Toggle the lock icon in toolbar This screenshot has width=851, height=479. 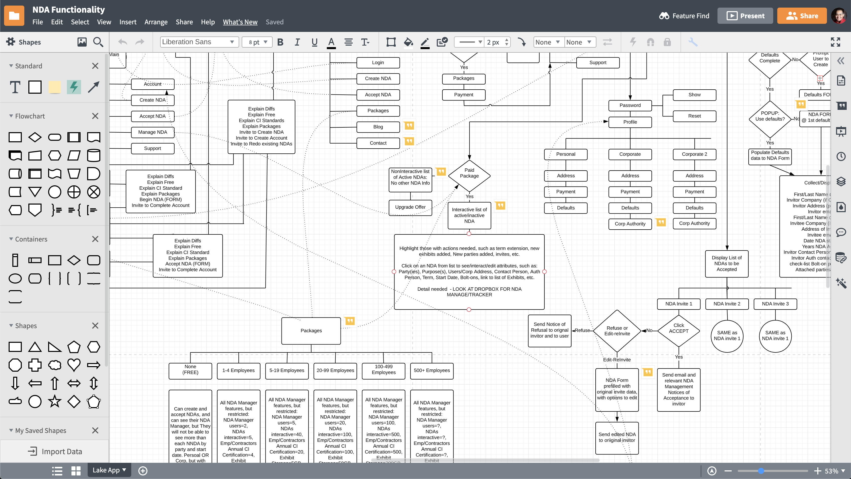667,42
